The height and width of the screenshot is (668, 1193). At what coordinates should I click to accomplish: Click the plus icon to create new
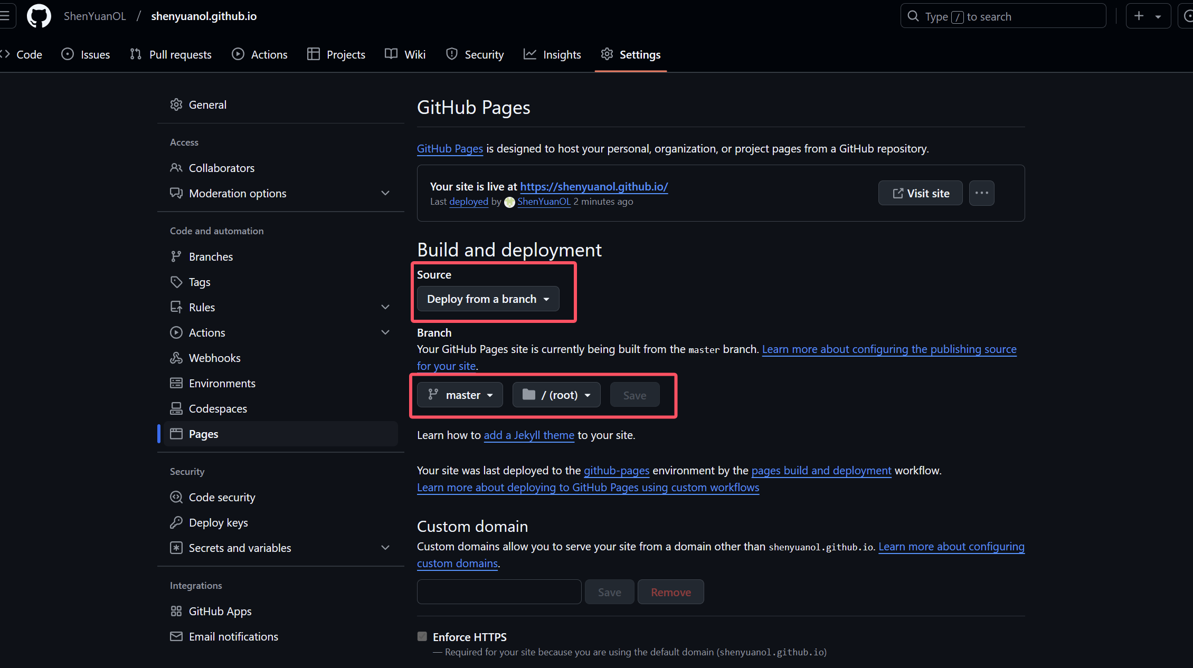coord(1139,16)
